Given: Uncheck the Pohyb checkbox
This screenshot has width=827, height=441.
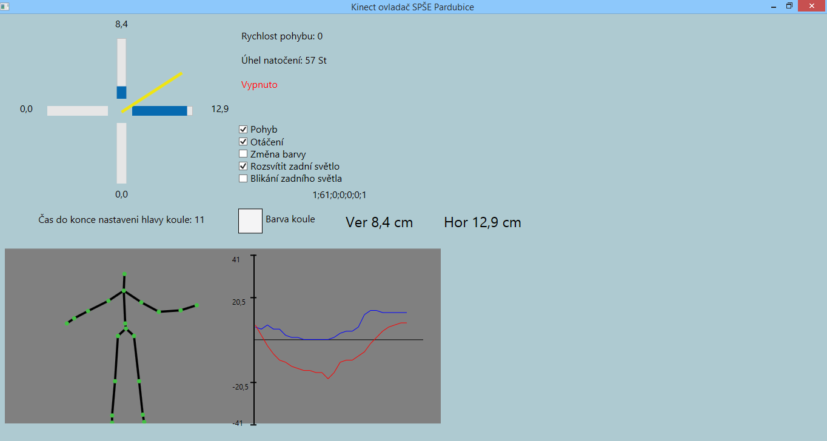Looking at the screenshot, I should [243, 129].
